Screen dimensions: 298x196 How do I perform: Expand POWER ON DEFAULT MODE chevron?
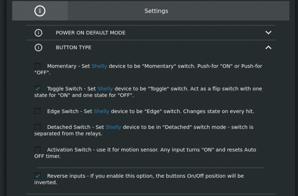268,32
